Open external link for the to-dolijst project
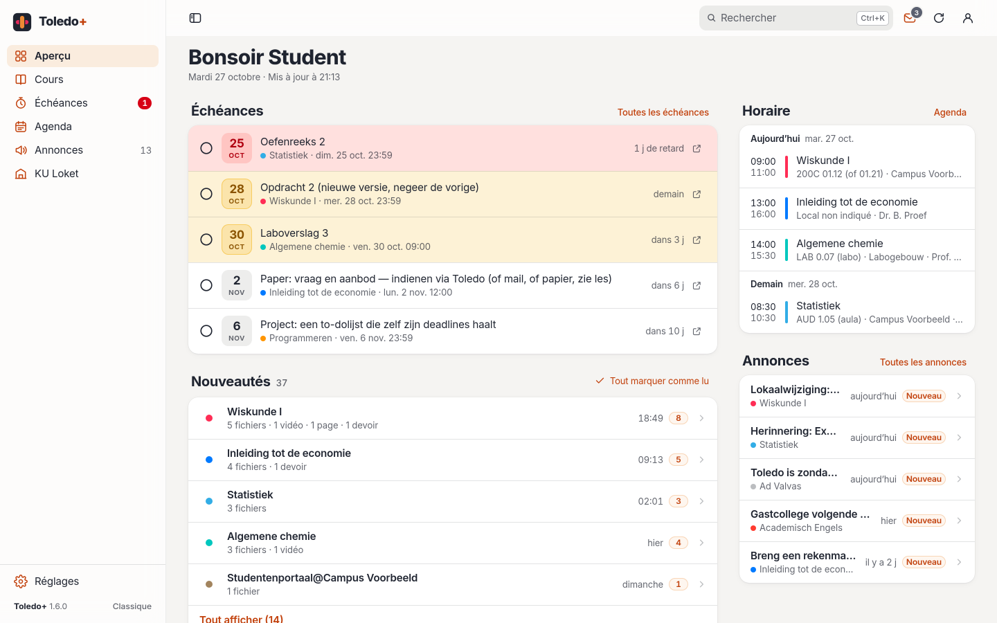The image size is (997, 623). pyautogui.click(x=697, y=332)
